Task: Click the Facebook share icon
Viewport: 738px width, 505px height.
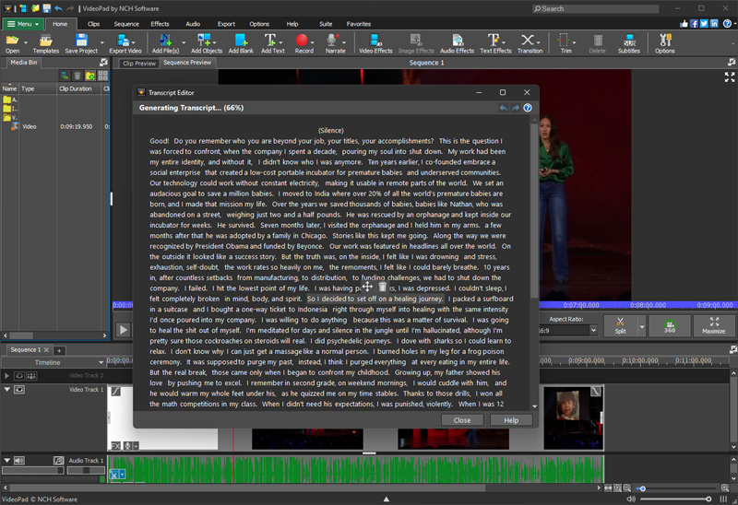Action: [694, 24]
